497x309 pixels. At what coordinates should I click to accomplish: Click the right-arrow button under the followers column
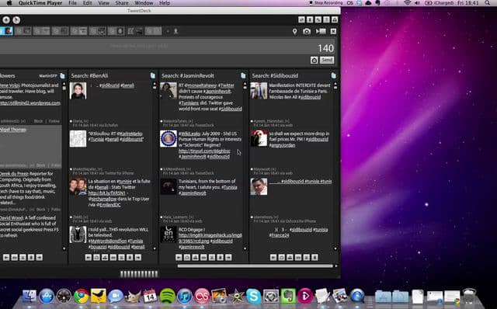point(40,257)
